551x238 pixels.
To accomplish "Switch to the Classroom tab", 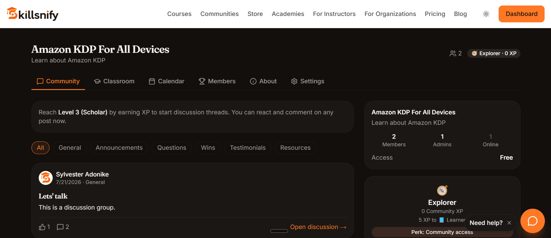I will pyautogui.click(x=114, y=81).
